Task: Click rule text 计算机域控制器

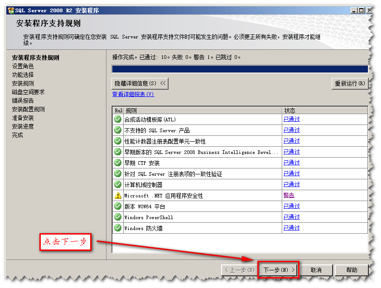Action: (143, 185)
